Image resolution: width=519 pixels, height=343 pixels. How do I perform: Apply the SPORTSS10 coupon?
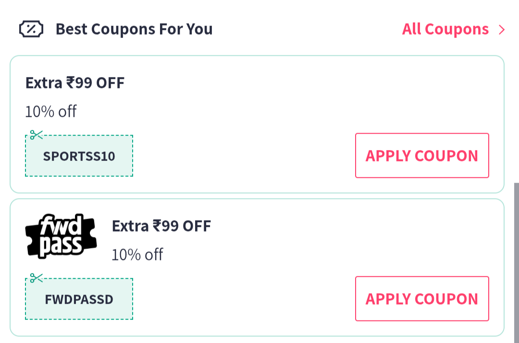[422, 155]
